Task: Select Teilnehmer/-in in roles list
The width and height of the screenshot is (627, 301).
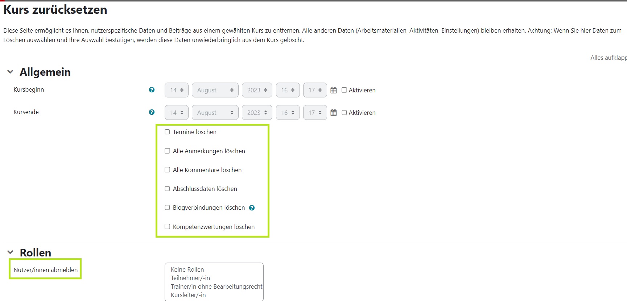Action: pos(190,278)
